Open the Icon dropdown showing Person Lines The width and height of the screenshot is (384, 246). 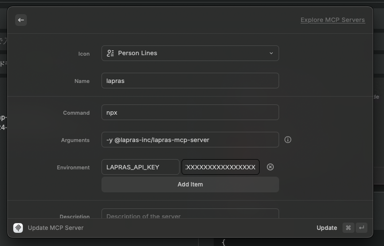click(x=190, y=53)
